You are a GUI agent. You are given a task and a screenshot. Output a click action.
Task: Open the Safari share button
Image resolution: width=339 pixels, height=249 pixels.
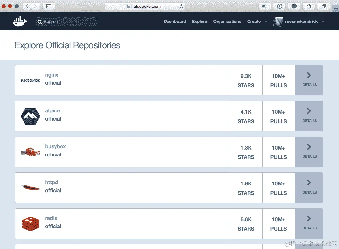point(309,6)
